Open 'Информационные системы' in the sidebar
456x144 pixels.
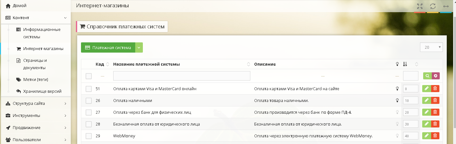[41, 33]
